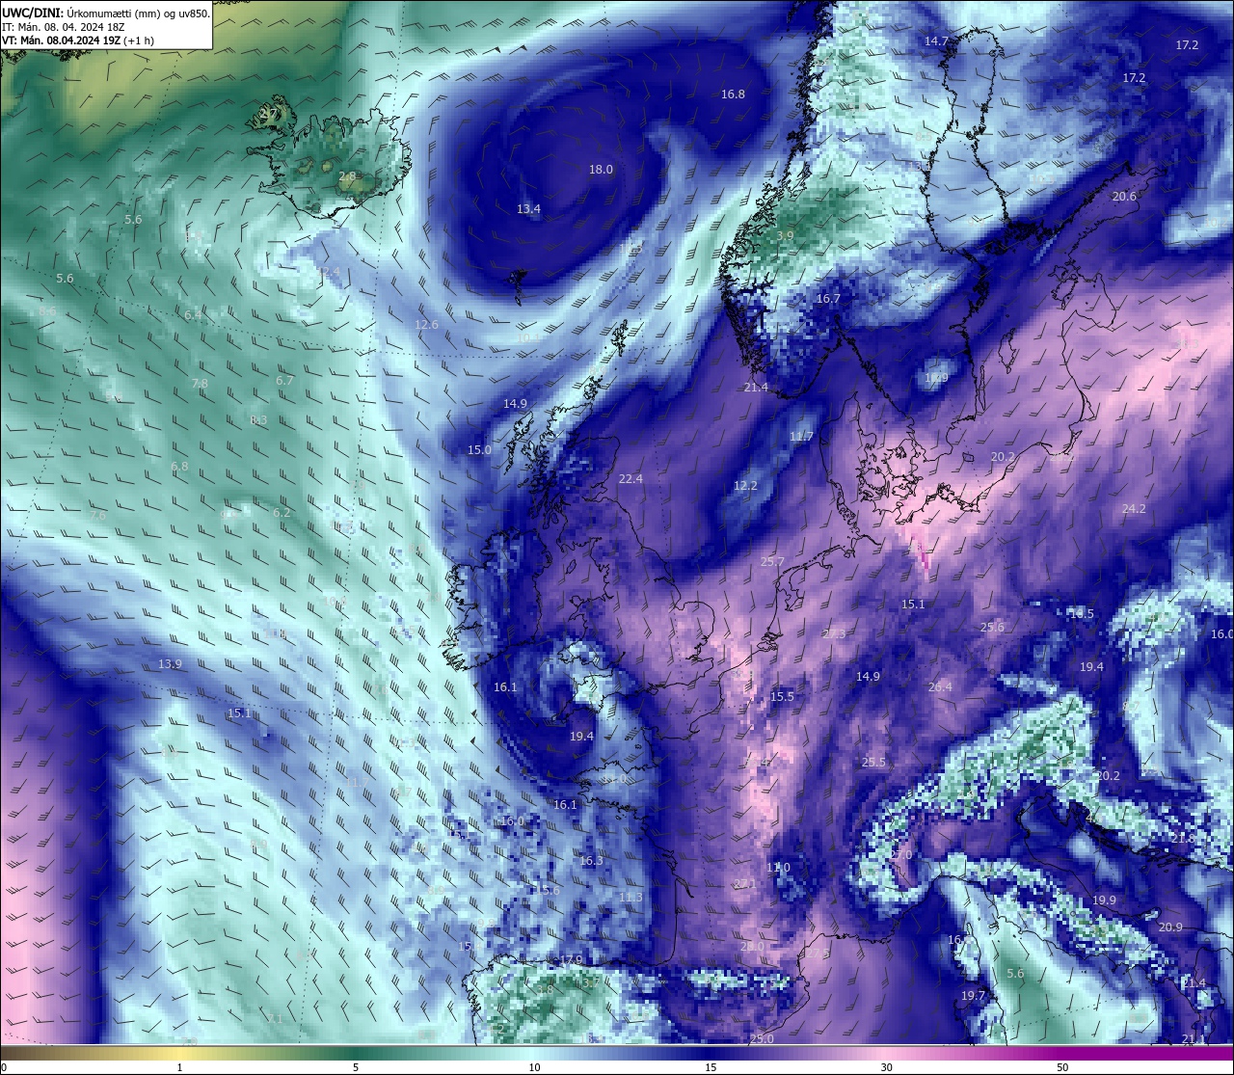Click the '50' tick on the color scale
The image size is (1234, 1075).
pos(1062,1067)
